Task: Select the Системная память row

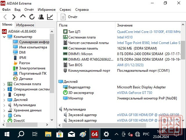Action: tap(119, 48)
